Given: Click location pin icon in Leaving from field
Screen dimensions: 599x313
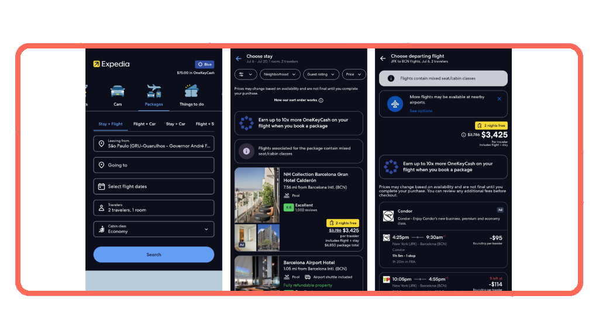Looking at the screenshot, I should (101, 144).
